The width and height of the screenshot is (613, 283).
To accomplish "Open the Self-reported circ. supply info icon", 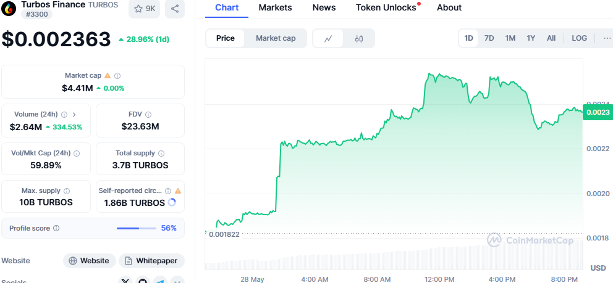I will tap(168, 191).
